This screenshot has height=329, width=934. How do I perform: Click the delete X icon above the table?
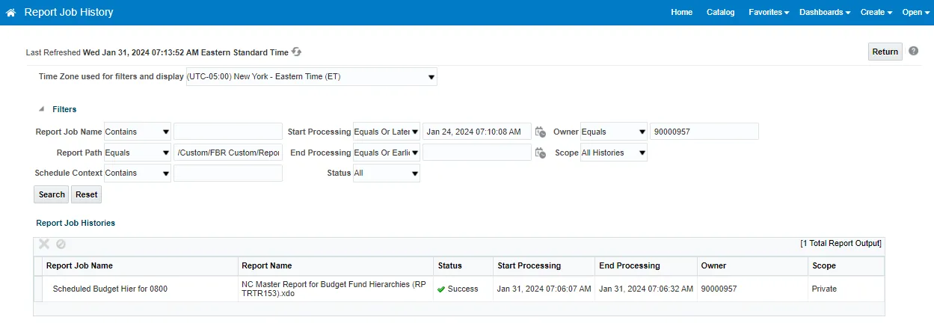coord(44,244)
